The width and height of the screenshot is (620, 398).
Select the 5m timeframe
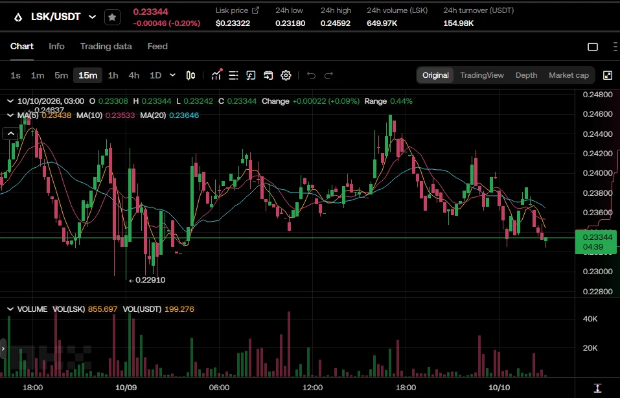[62, 75]
